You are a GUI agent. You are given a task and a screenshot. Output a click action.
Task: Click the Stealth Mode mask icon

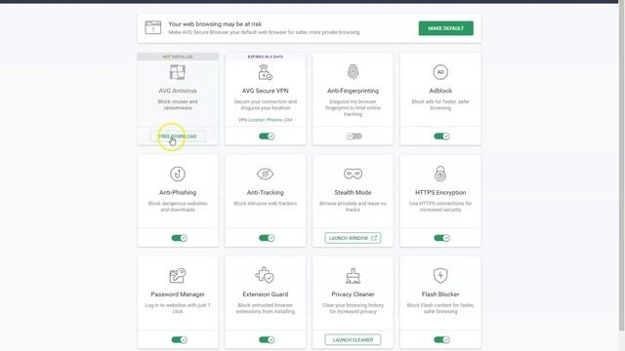click(x=353, y=174)
